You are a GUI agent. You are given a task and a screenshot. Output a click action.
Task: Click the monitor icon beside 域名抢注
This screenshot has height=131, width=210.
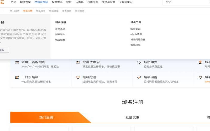click(78, 77)
